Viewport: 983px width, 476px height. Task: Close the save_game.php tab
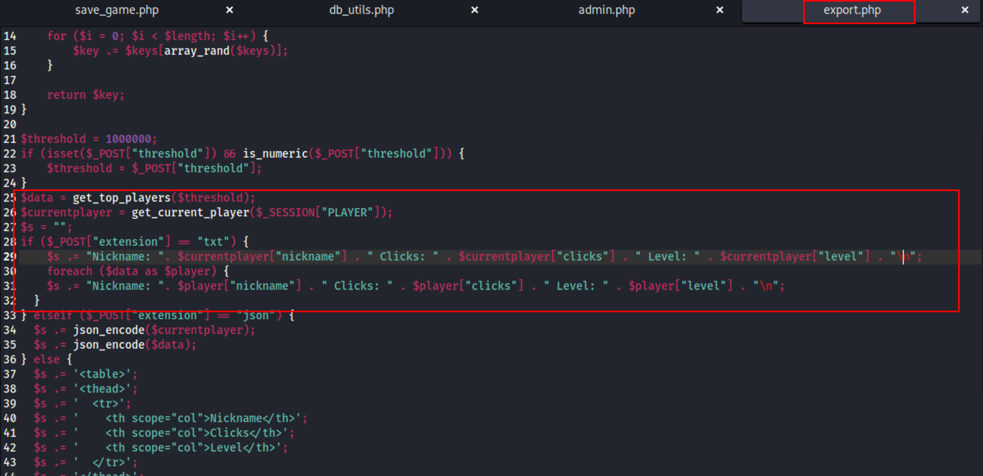[x=230, y=10]
